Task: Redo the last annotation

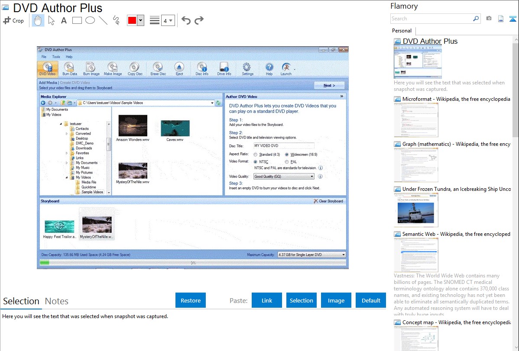Action: pyautogui.click(x=199, y=20)
